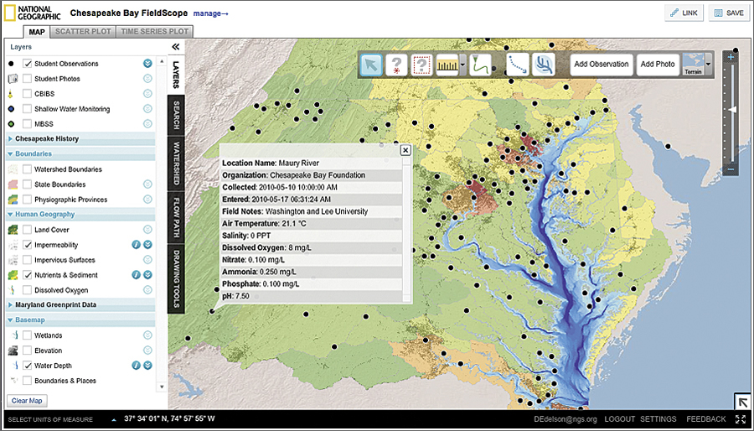Open Nutrients & Sediment info icon
The image size is (754, 431).
136,275
